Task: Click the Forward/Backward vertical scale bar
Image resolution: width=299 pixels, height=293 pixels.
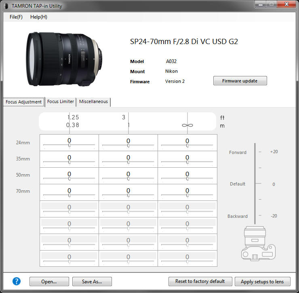Action: (x=255, y=183)
